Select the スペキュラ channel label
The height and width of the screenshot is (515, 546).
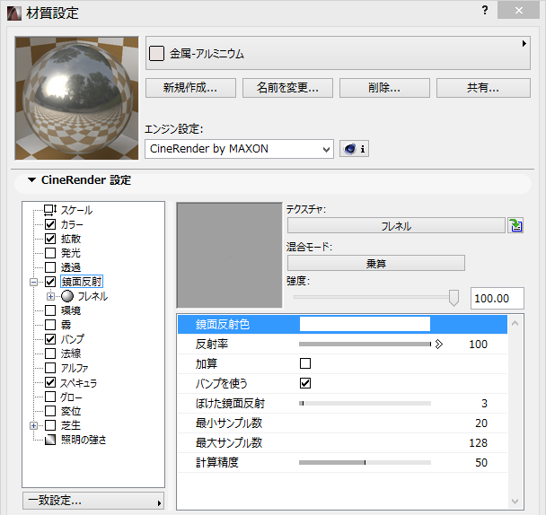pos(79,382)
